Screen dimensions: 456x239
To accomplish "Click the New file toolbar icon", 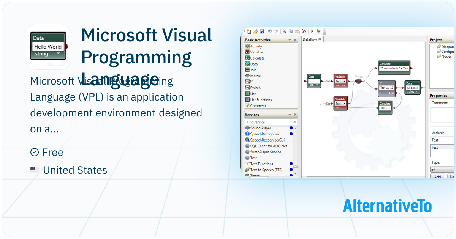I will [249, 31].
